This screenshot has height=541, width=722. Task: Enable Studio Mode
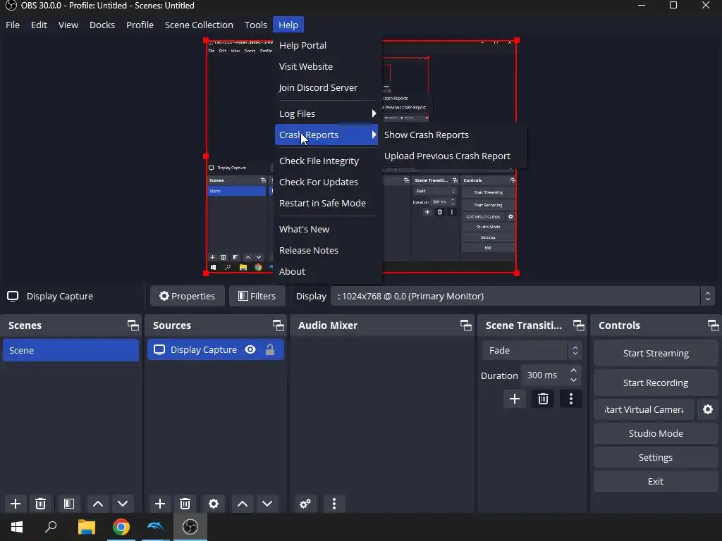coord(656,433)
